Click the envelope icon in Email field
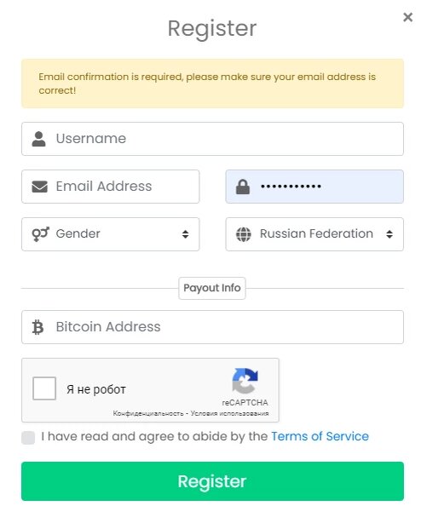The image size is (421, 506). tap(40, 187)
